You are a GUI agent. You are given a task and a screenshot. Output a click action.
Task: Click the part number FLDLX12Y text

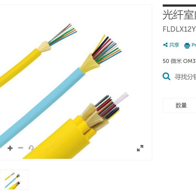[179, 29]
